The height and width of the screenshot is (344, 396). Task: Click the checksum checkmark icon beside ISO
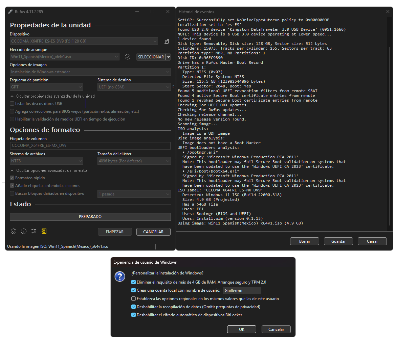(128, 57)
